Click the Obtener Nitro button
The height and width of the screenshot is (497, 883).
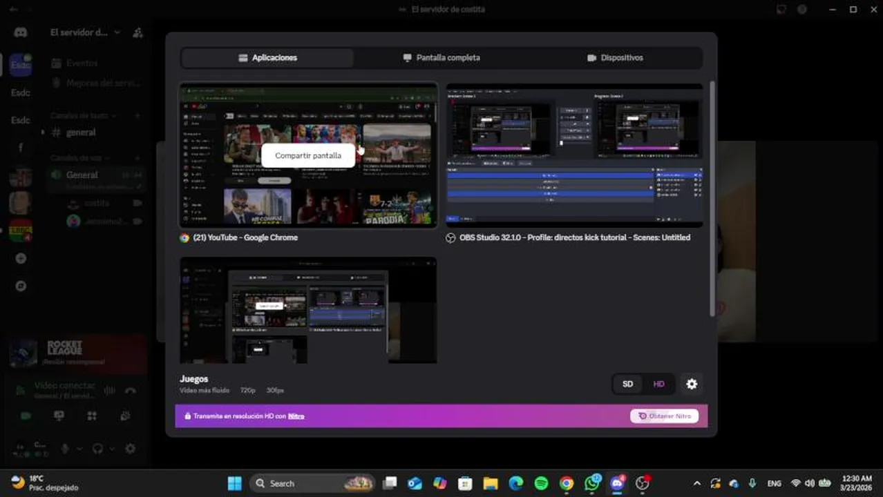(664, 416)
